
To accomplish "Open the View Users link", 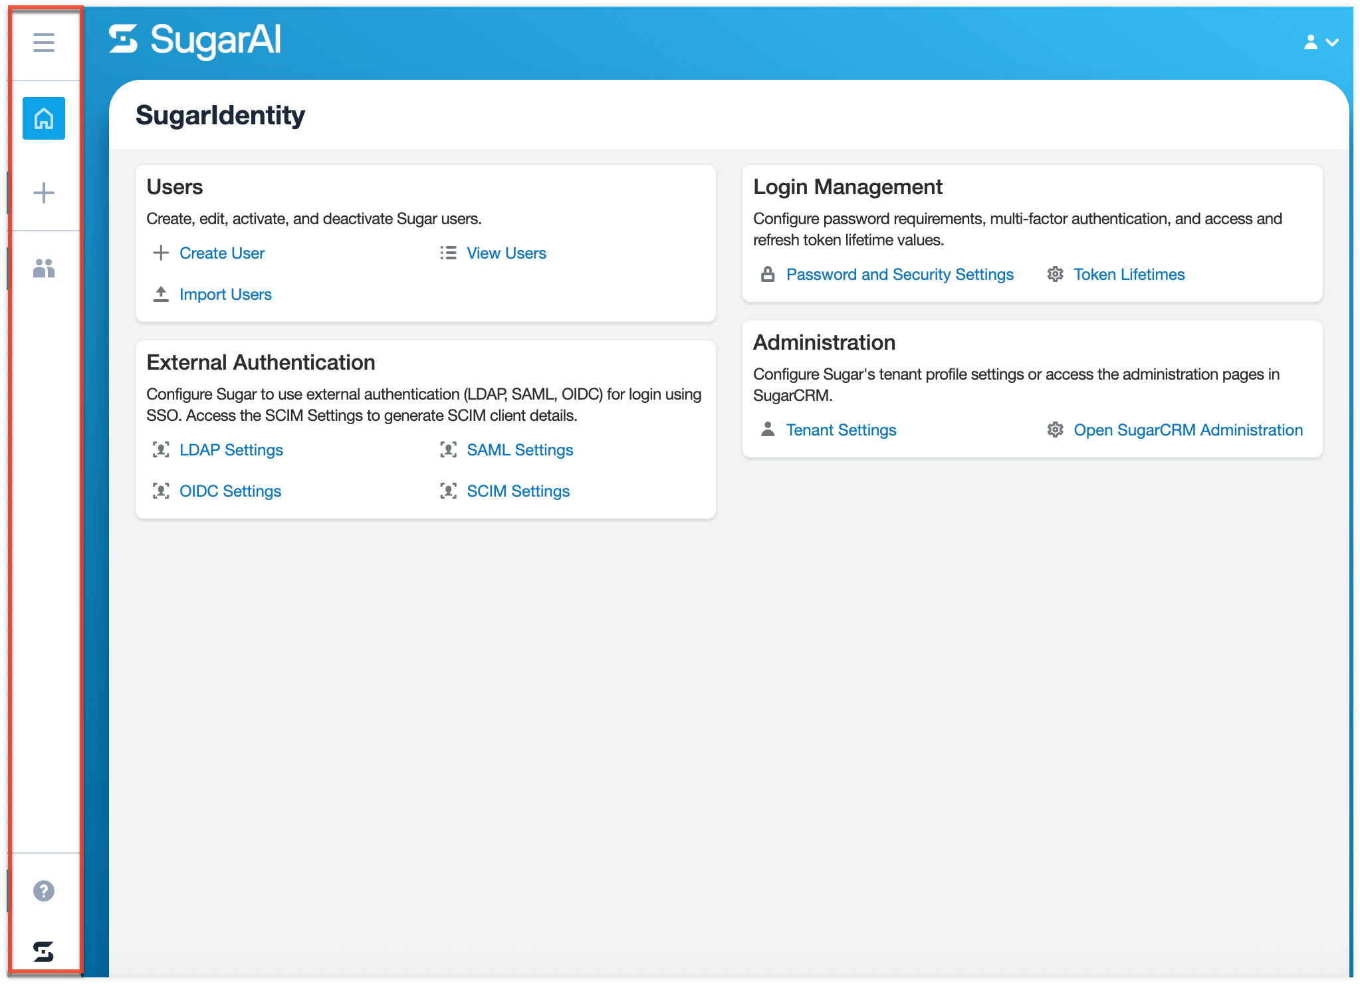I will pyautogui.click(x=507, y=253).
